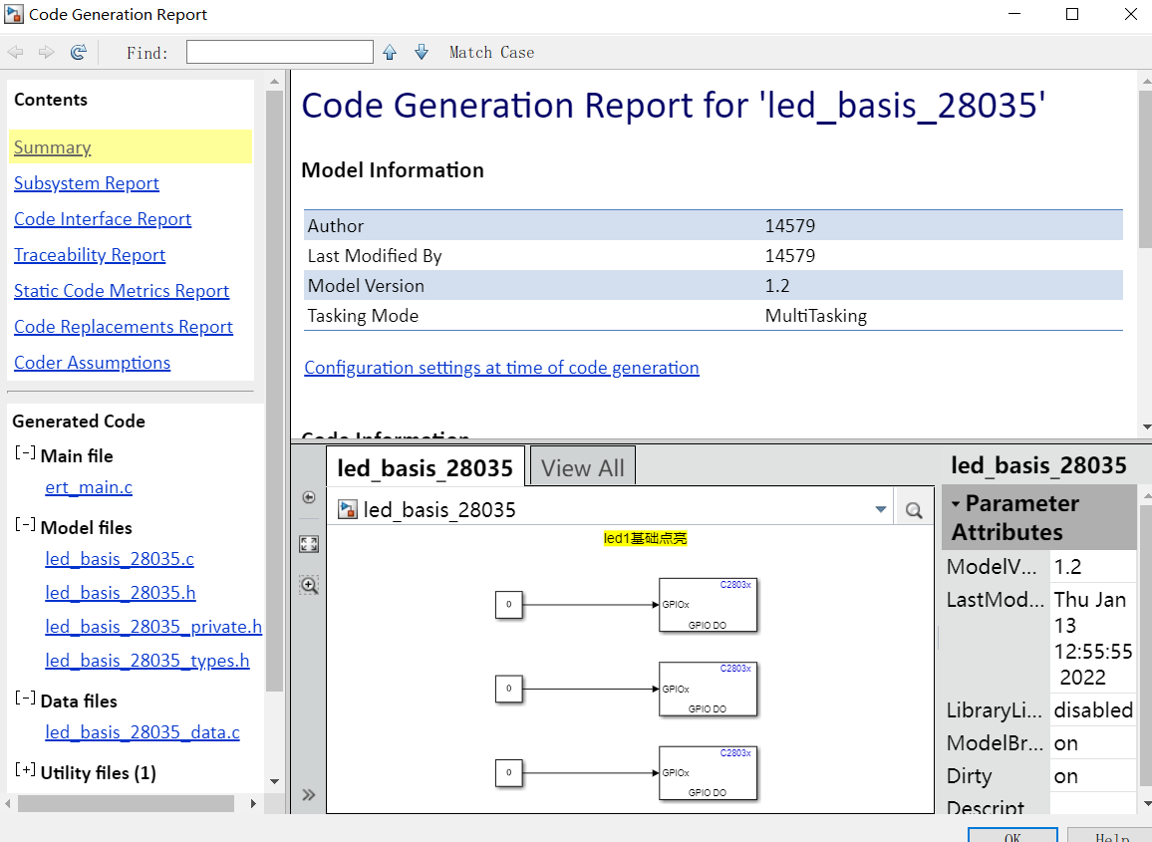The width and height of the screenshot is (1152, 842).
Task: Open the Traceability Report
Action: (x=90, y=255)
